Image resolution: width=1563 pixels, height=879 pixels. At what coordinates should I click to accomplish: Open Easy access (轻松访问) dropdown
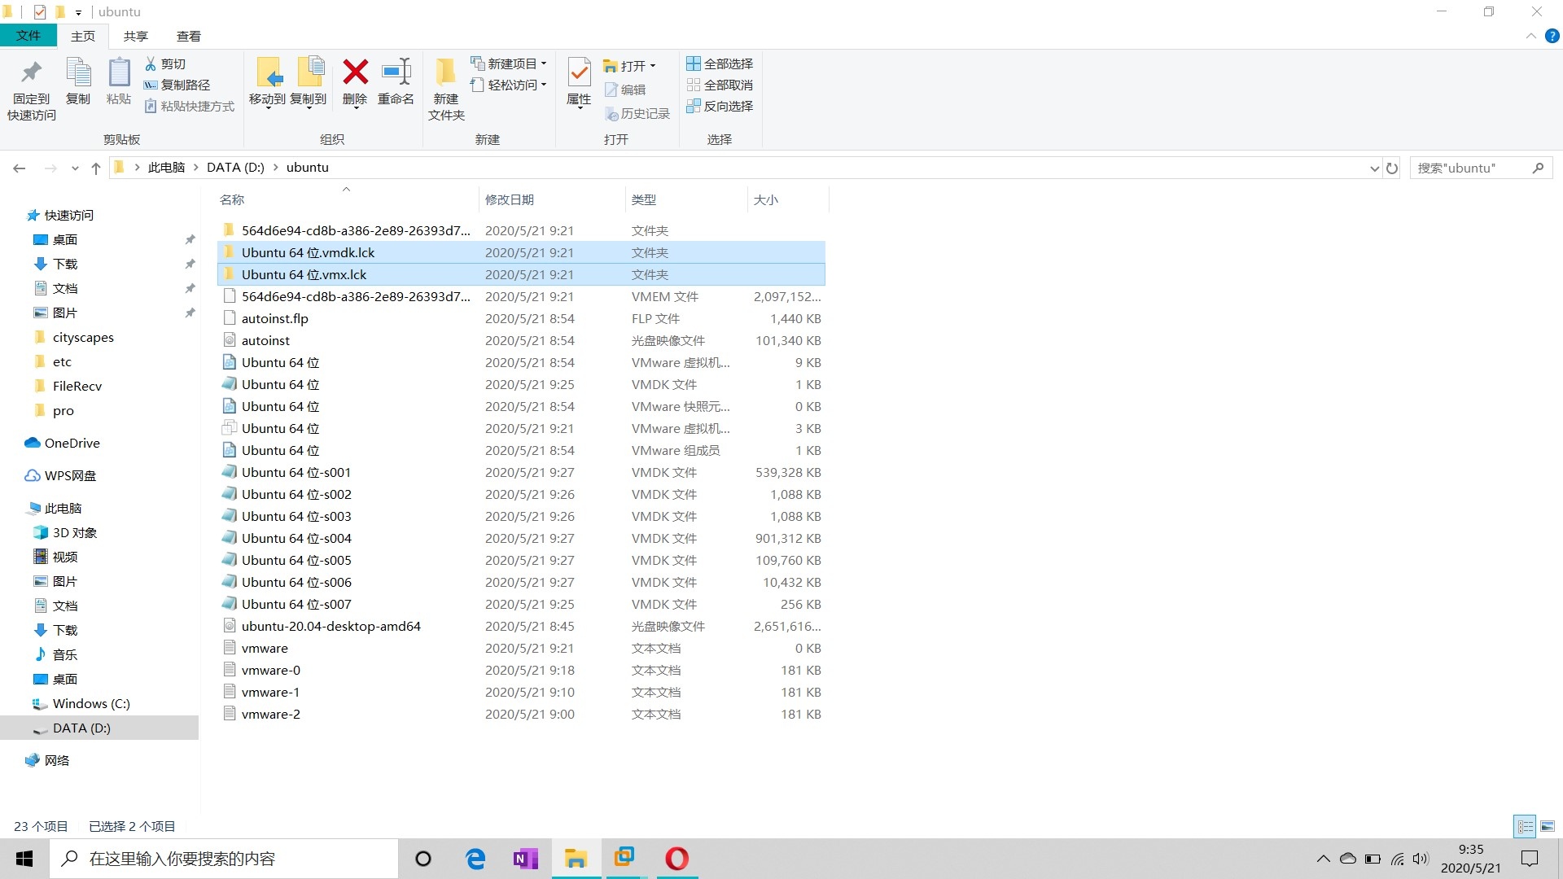[x=509, y=85]
